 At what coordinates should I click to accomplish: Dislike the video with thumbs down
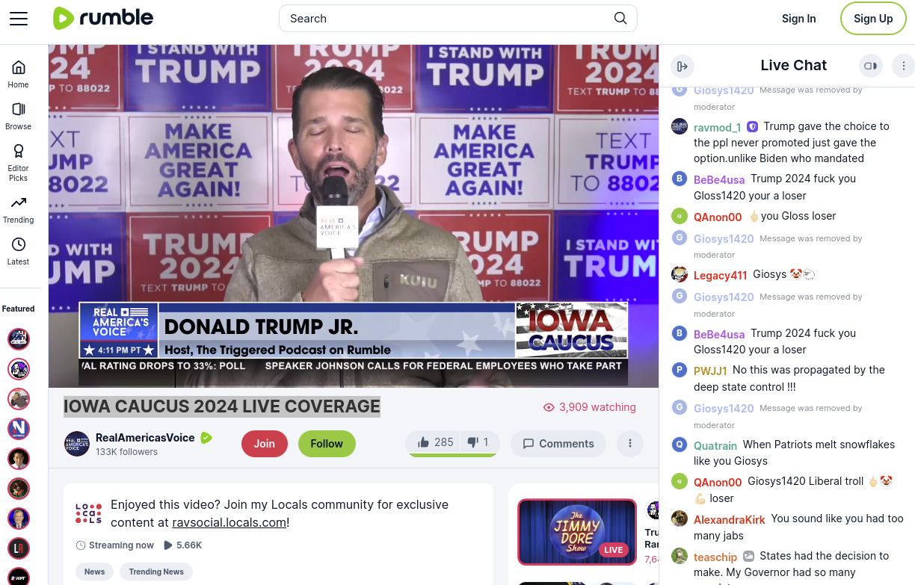(x=478, y=442)
